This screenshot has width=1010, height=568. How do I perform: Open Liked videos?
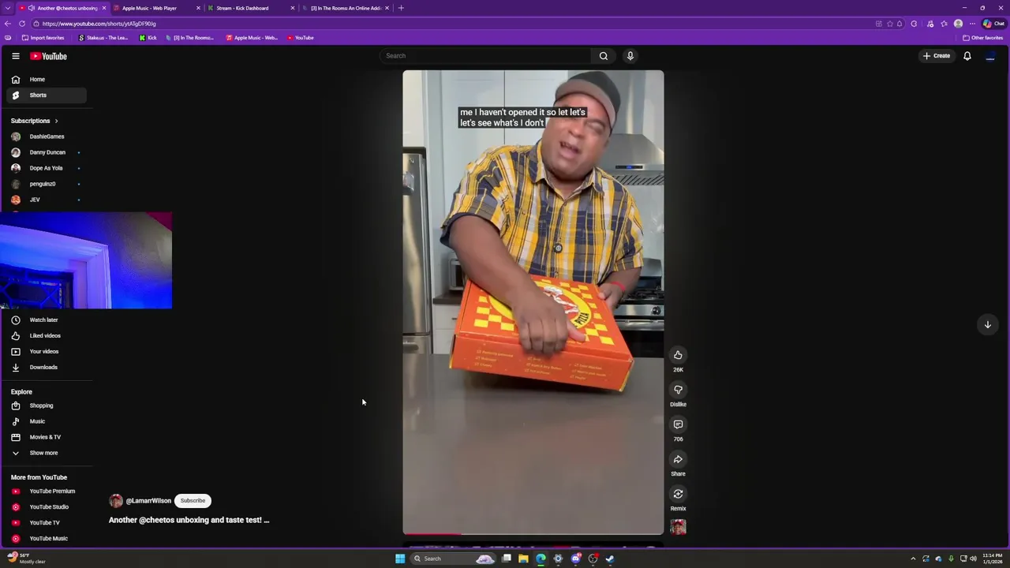[x=43, y=336]
